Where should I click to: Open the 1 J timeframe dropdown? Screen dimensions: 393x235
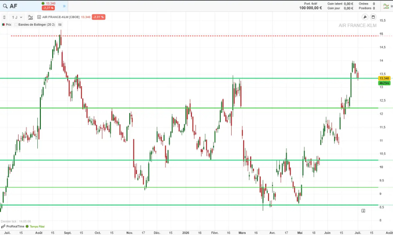click(x=17, y=17)
